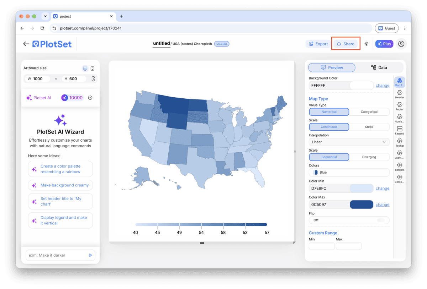The image size is (427, 289).
Task: Select the 'project' browser tab
Action: 83,16
